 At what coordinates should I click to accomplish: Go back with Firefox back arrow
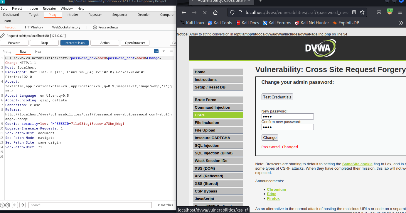click(184, 12)
